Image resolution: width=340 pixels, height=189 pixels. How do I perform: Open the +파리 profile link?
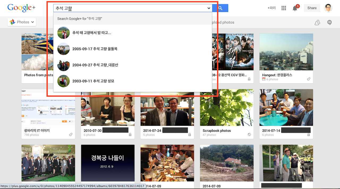pyautogui.click(x=271, y=8)
